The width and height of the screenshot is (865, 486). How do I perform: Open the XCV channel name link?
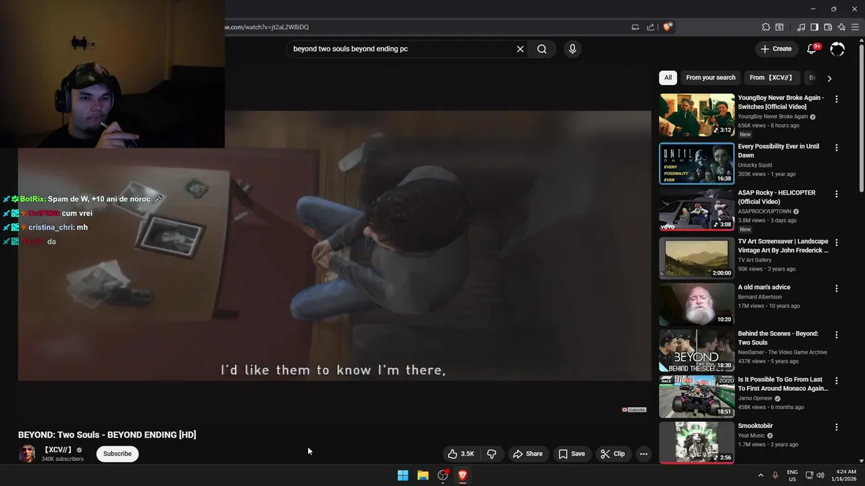[58, 450]
